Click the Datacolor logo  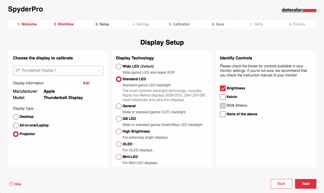coord(299,10)
